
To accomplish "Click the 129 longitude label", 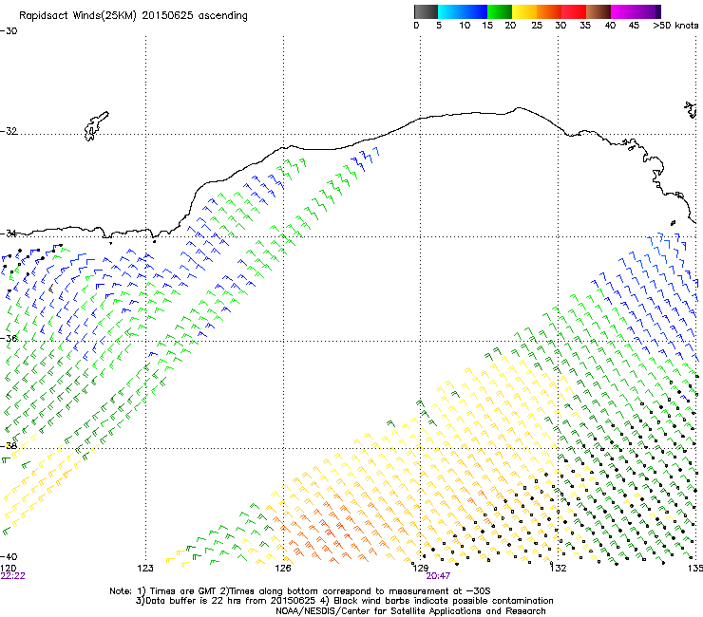I will pyautogui.click(x=421, y=569).
